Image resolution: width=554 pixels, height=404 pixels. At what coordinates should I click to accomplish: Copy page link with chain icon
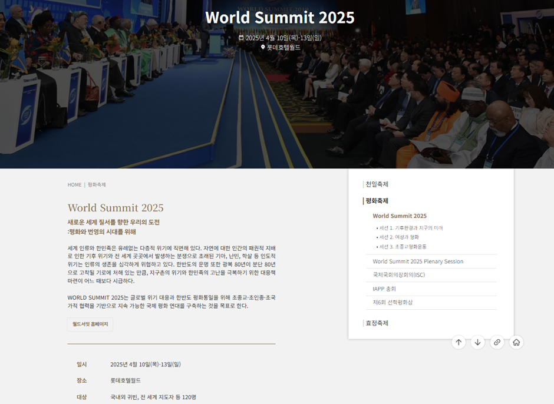pos(497,342)
